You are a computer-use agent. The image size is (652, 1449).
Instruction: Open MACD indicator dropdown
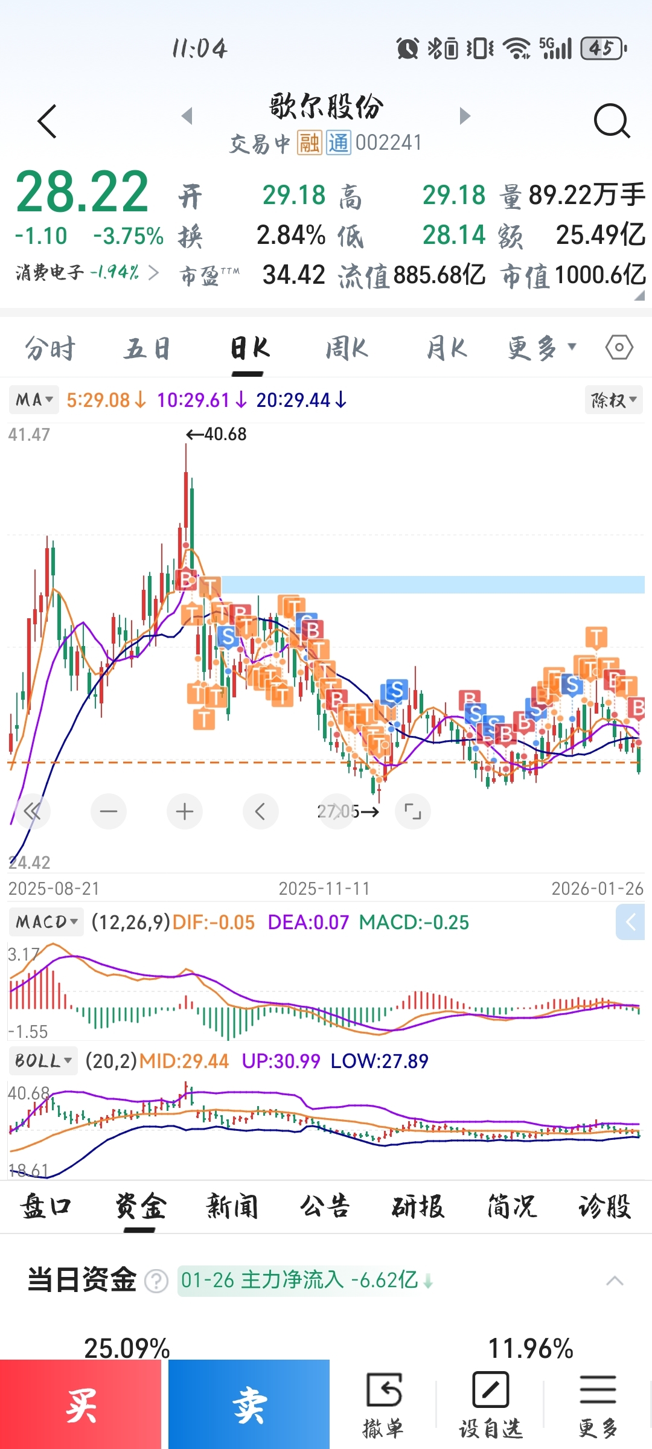point(46,922)
